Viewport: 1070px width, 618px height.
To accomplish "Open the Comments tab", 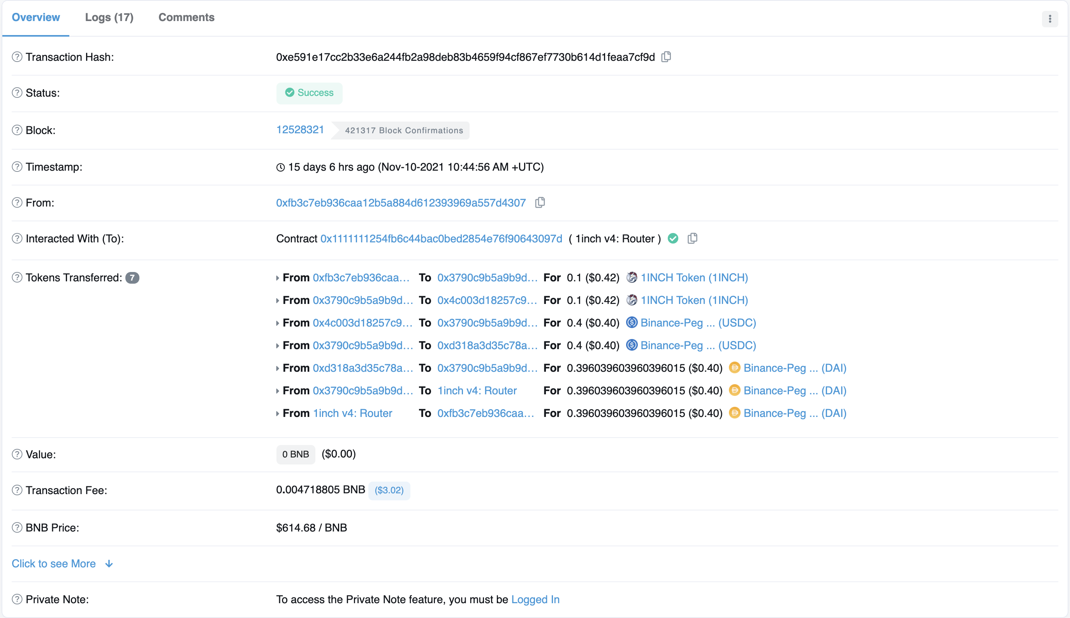I will pyautogui.click(x=187, y=18).
